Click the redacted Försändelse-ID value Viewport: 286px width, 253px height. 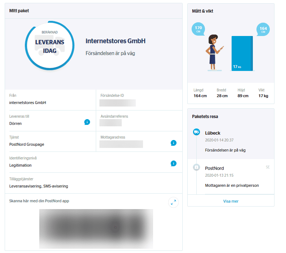click(x=117, y=103)
